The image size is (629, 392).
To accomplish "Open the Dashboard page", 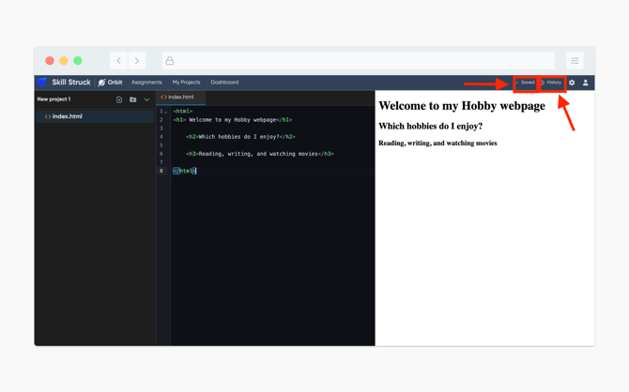I will coord(224,83).
